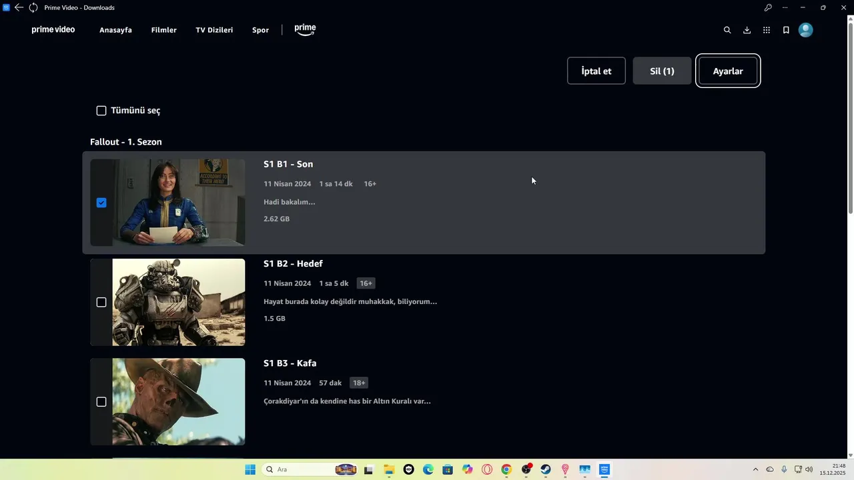
Task: Open Steam from the taskbar
Action: click(x=546, y=469)
